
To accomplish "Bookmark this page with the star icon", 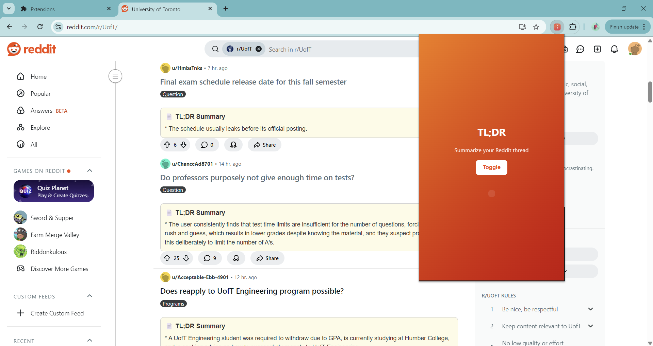I will click(536, 27).
